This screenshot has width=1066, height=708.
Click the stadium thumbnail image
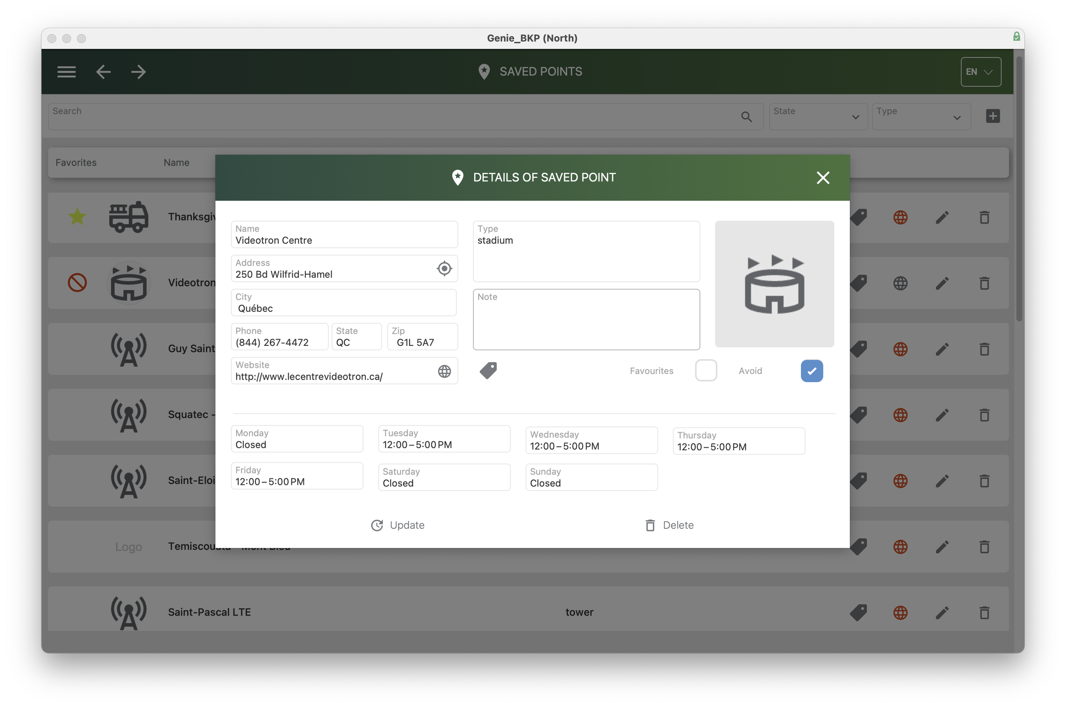[x=774, y=284]
